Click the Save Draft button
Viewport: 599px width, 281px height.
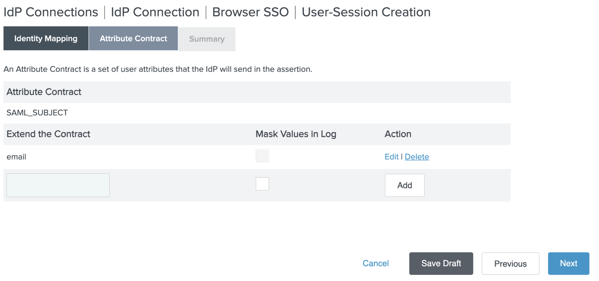441,263
